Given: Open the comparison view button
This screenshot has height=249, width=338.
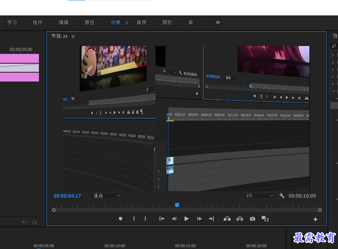Looking at the screenshot, I should (x=265, y=219).
